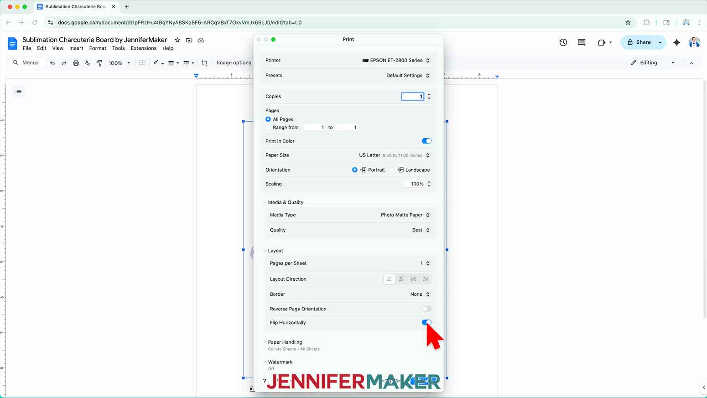Click the video call camera icon
The image size is (707, 398).
coord(602,42)
